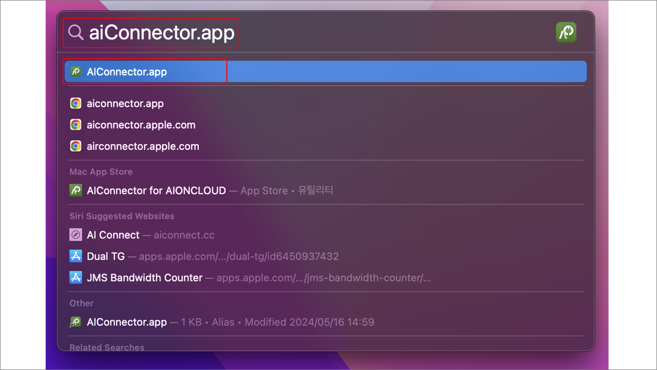Open the aiconnector.apple.com suggestion

point(141,125)
